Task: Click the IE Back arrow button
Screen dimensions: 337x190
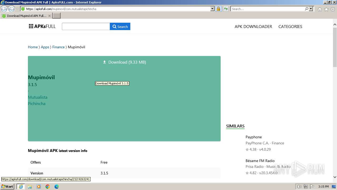Action: (x=4, y=9)
